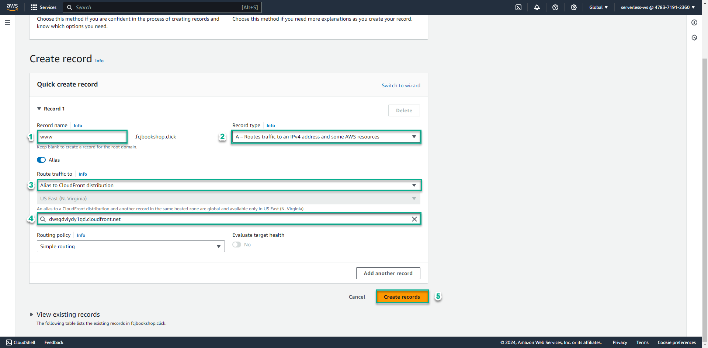Open the Routing policy Simple routing dropdown
Image resolution: width=708 pixels, height=348 pixels.
(131, 246)
